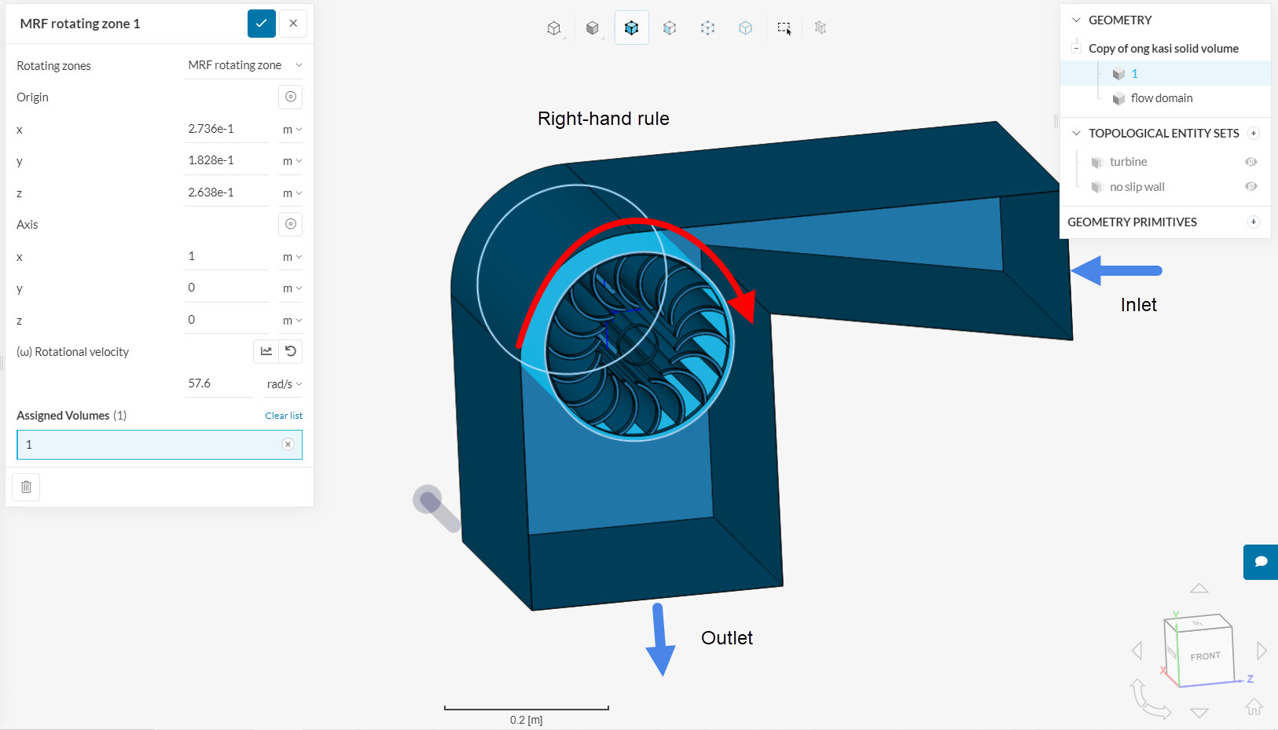Open the wireframe cube view options

(x=554, y=28)
